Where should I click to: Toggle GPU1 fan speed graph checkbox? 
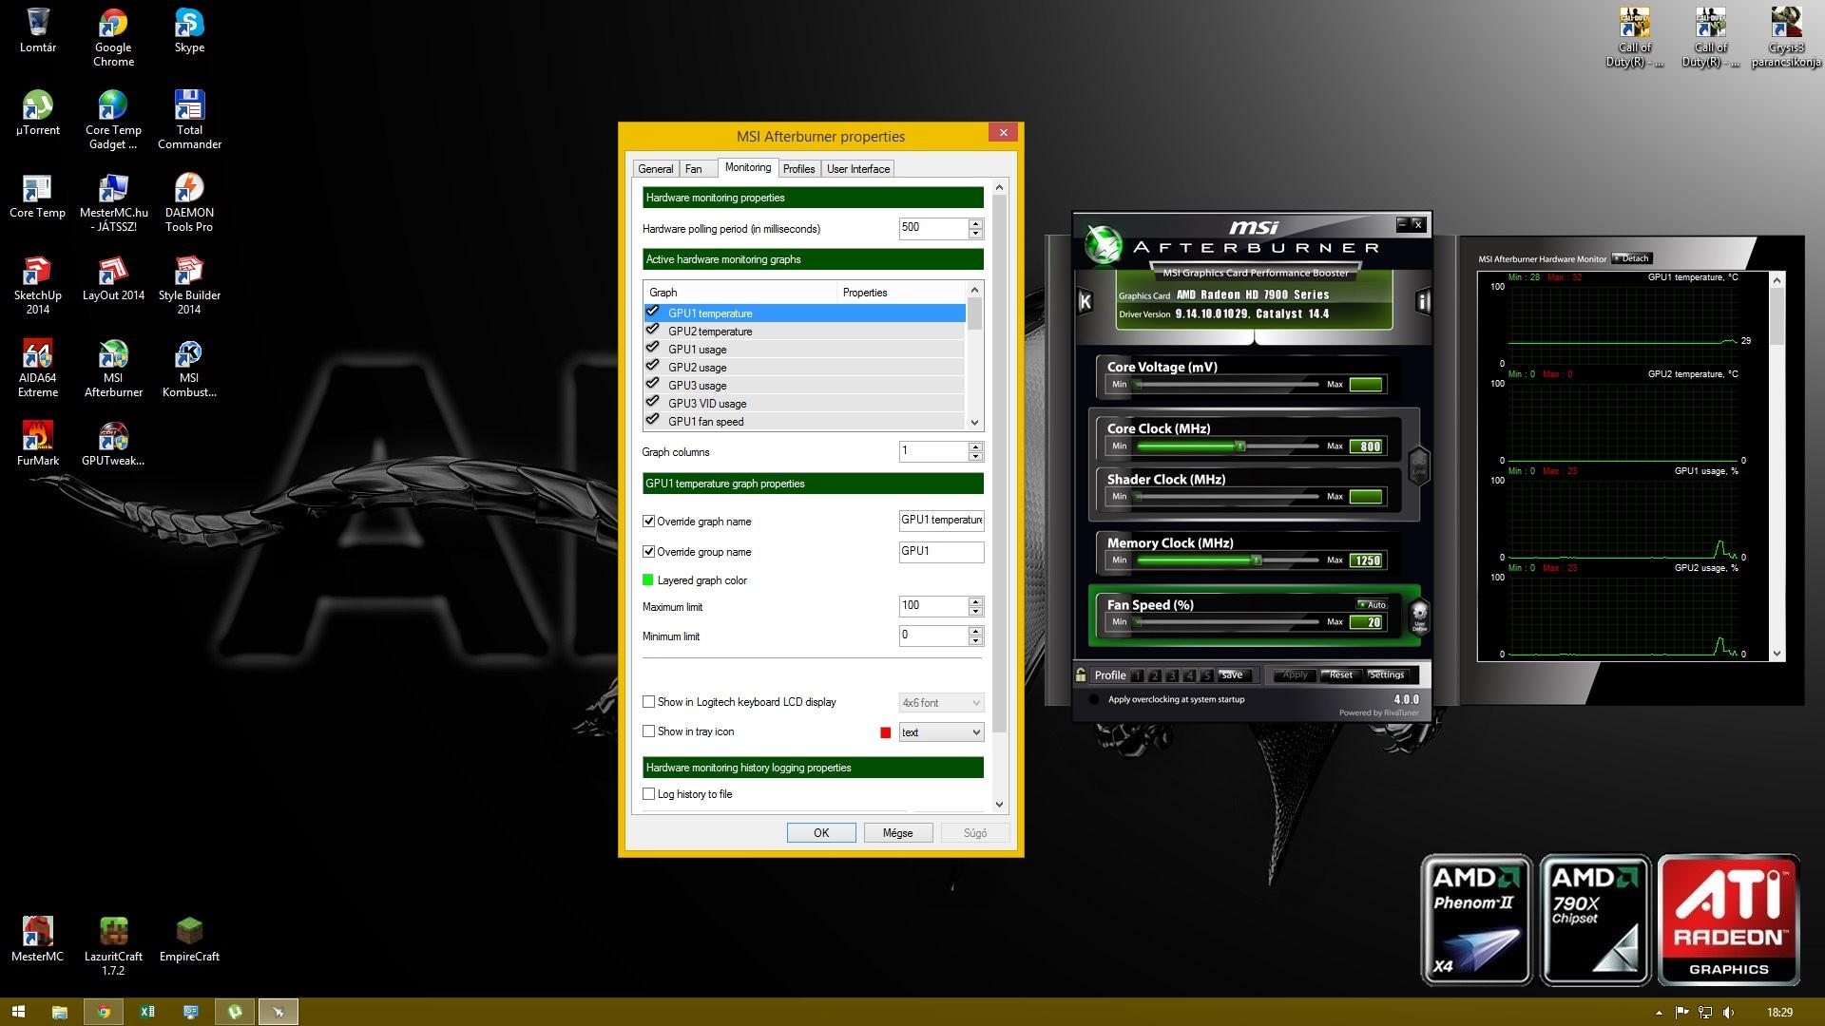(652, 420)
